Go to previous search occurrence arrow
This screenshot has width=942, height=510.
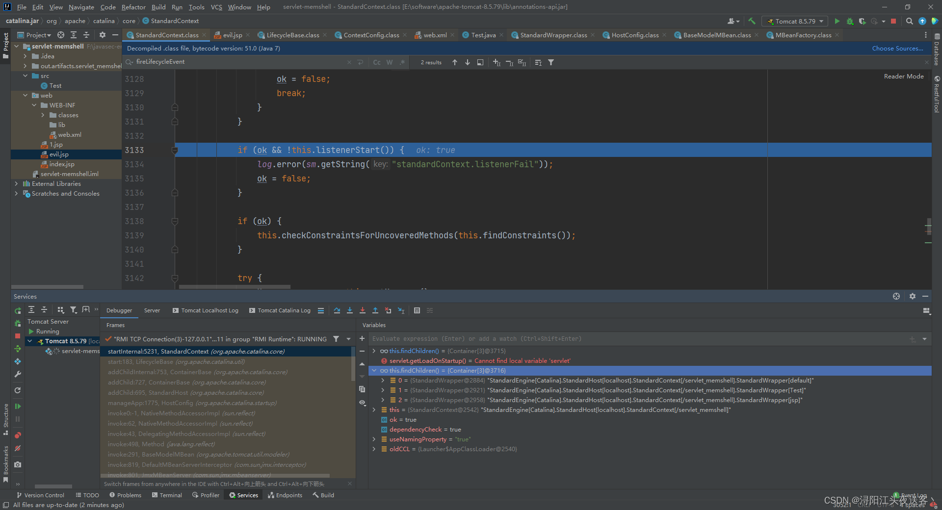pos(455,62)
